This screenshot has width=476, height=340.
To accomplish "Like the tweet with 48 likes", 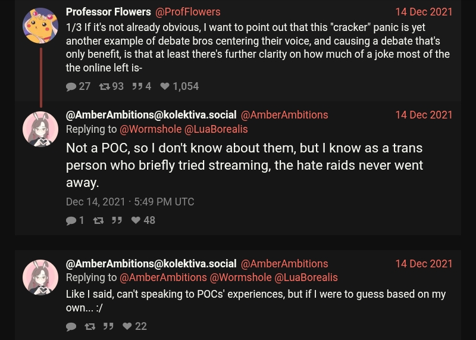I will 136,221.
